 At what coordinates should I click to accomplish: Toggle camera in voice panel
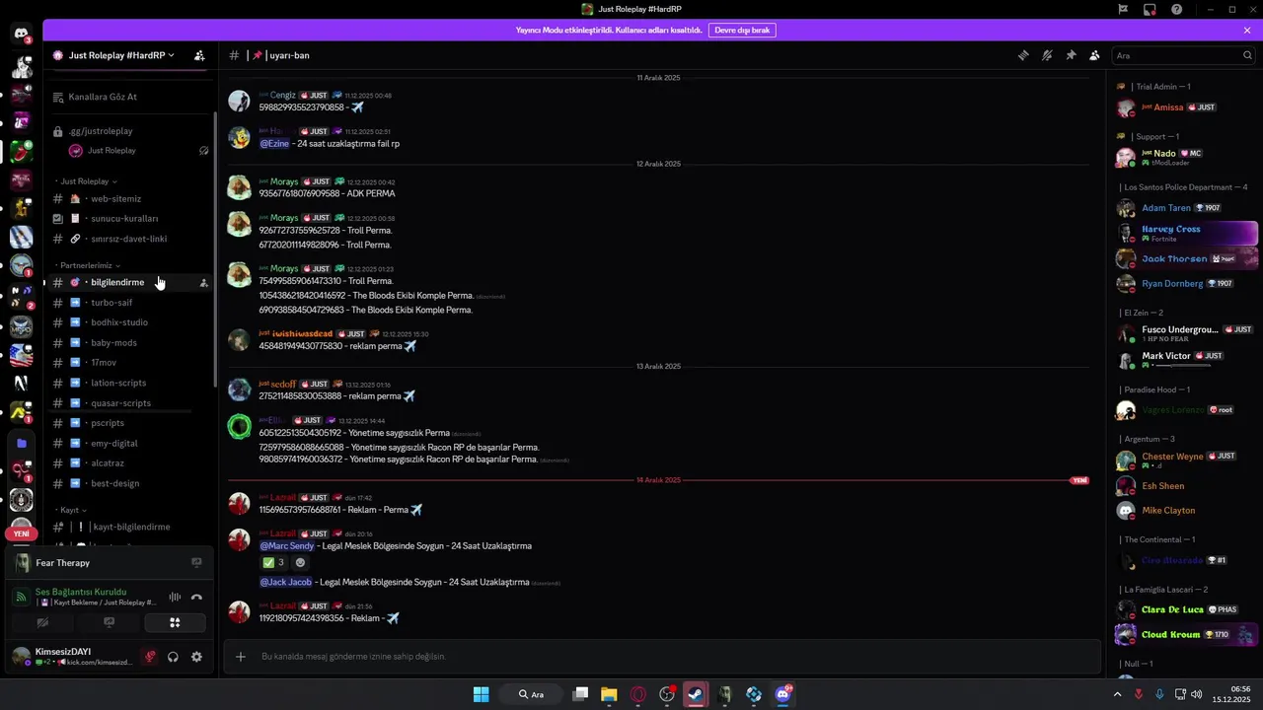click(42, 622)
